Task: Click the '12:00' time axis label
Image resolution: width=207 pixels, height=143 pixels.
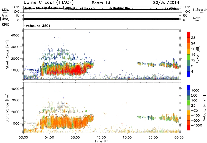Action: pyautogui.click(x=101, y=138)
